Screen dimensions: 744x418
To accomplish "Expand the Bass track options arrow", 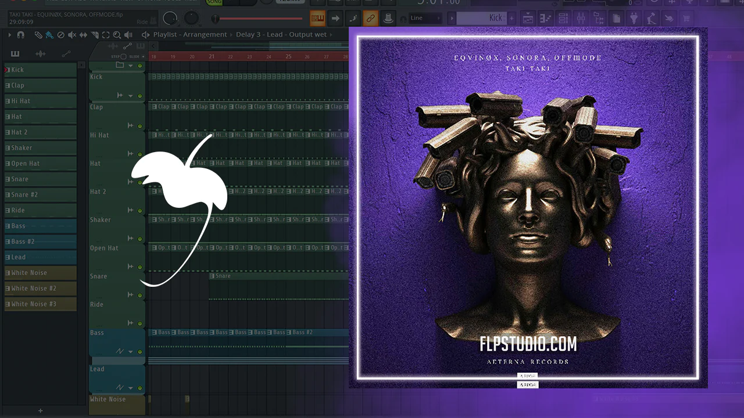I will (131, 352).
